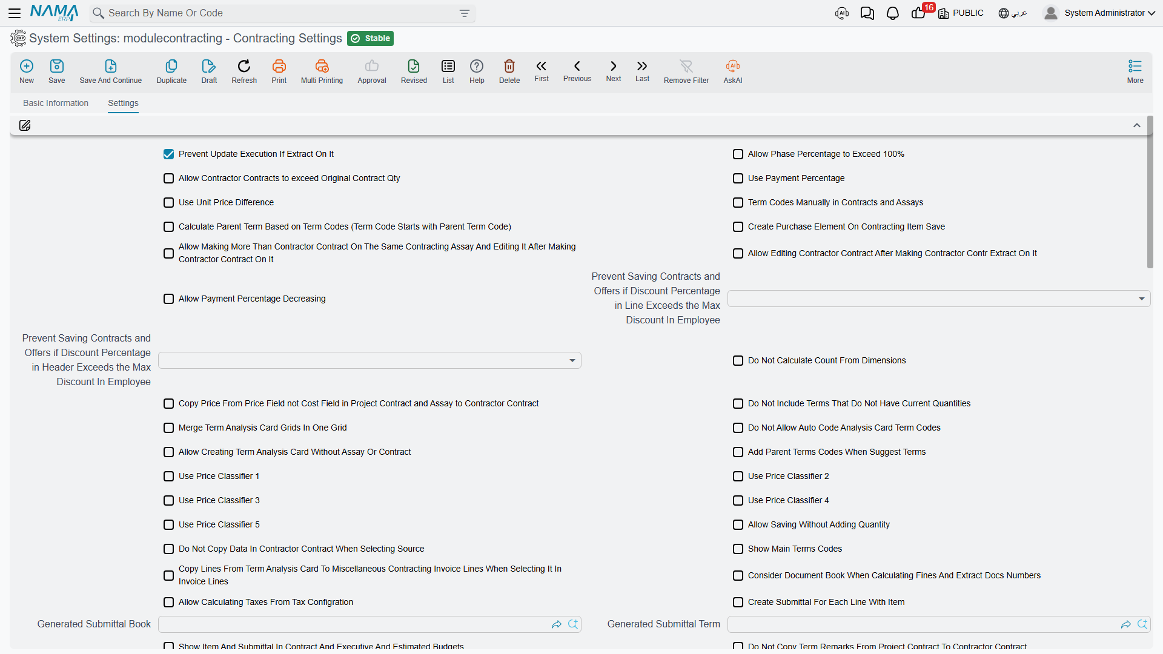The height and width of the screenshot is (654, 1163).
Task: Expand System Administrator user menu
Action: [x=1099, y=13]
